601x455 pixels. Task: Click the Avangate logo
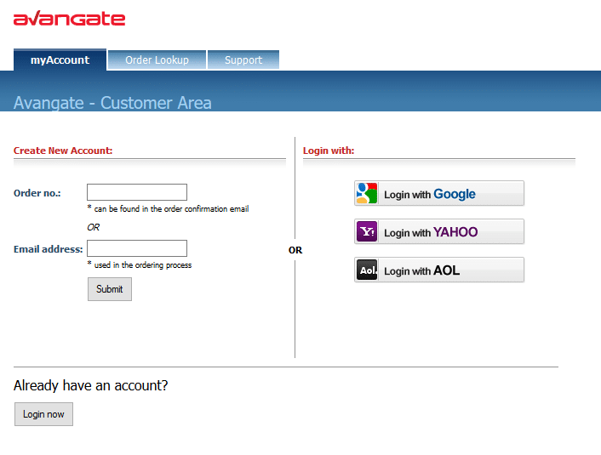tap(69, 18)
